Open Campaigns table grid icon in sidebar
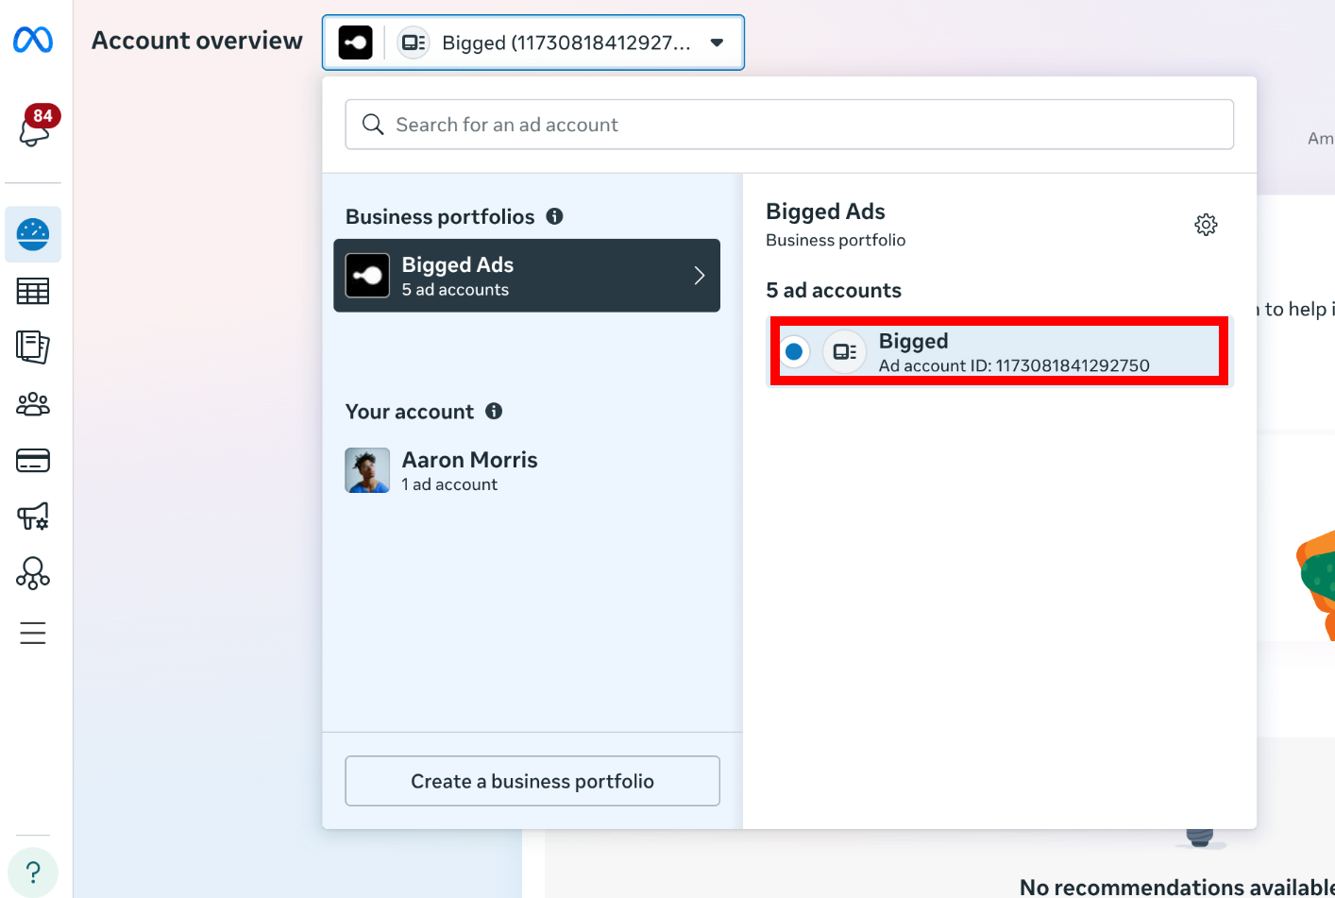 click(x=33, y=292)
